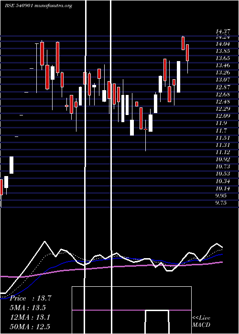The image size is (239, 334).
Task: Click the 11.9 price axis label
Action: click(221, 123)
